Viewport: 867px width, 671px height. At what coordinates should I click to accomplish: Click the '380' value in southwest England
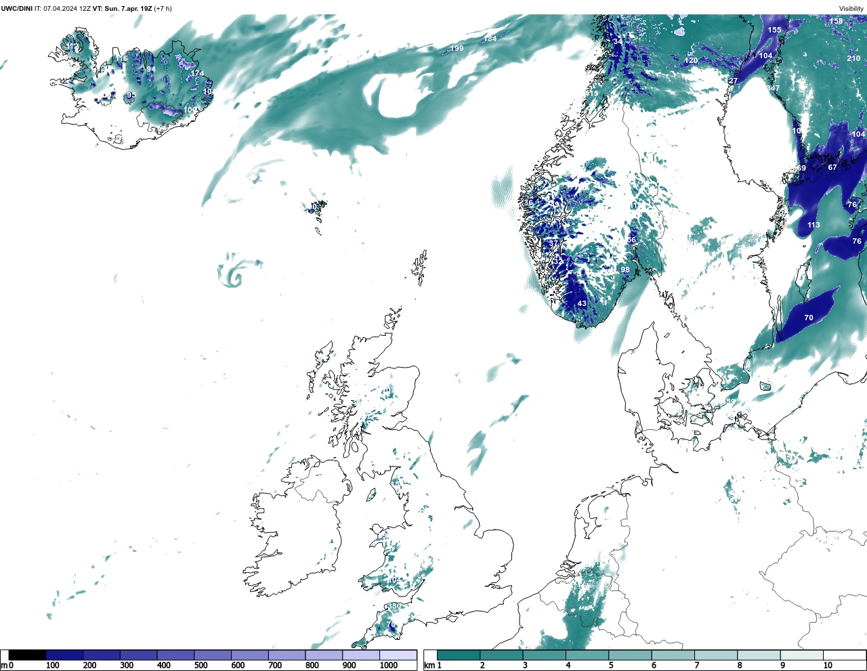(x=395, y=606)
